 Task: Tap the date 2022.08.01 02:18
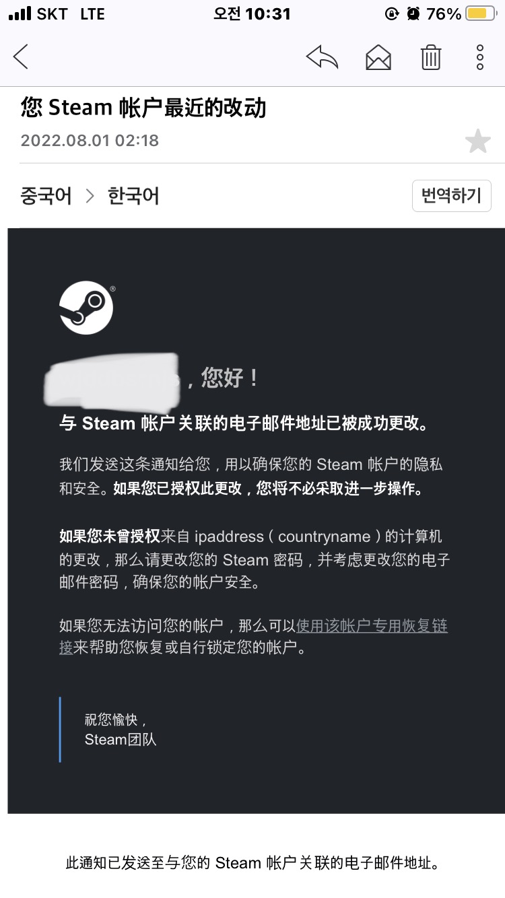90,141
